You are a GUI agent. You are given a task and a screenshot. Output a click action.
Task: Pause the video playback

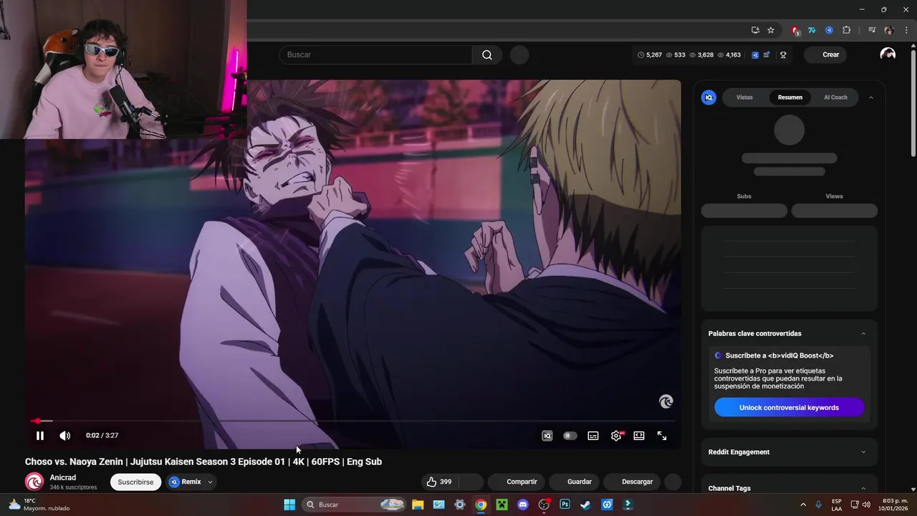point(40,436)
